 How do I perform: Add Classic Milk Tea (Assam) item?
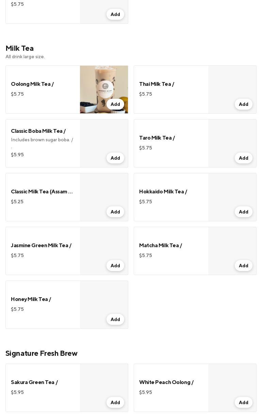115,212
